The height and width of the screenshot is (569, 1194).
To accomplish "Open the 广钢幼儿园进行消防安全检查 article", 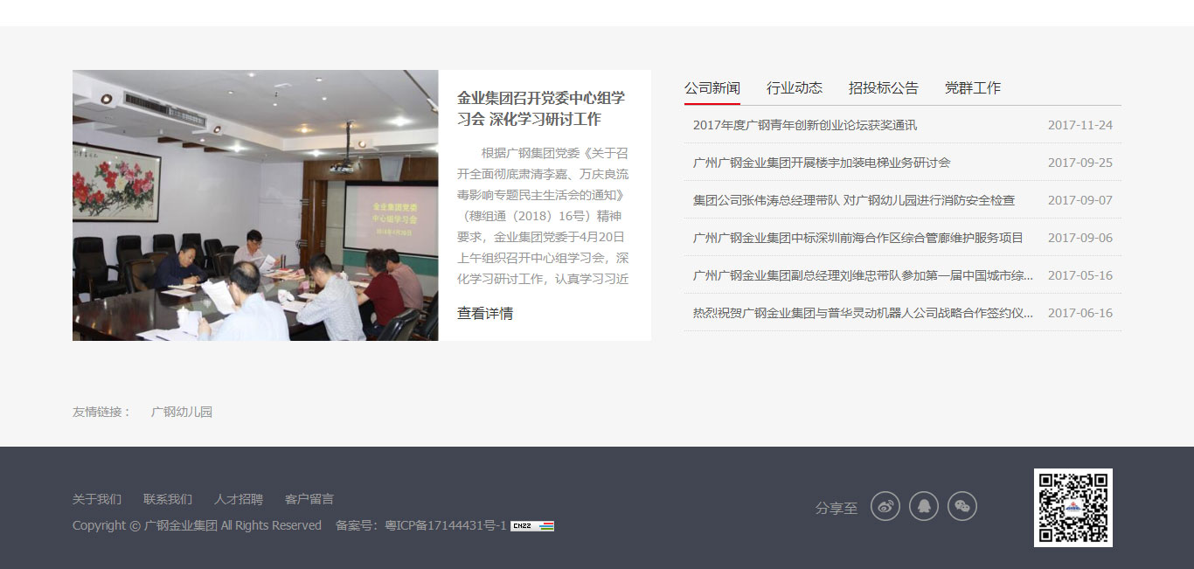I will pos(850,199).
